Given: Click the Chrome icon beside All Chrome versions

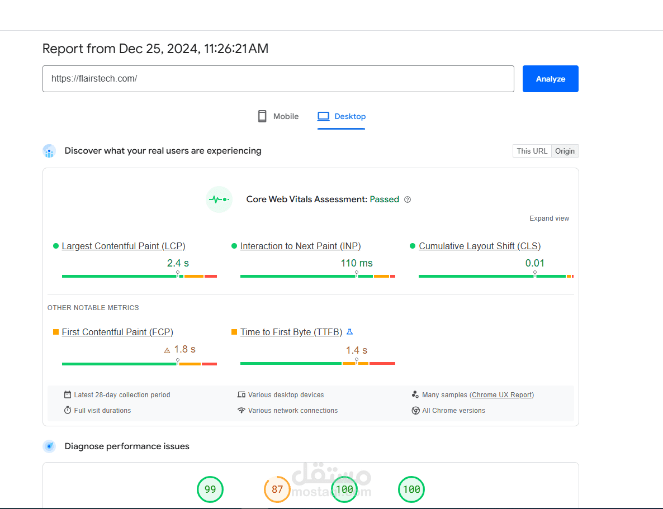Looking at the screenshot, I should 416,411.
